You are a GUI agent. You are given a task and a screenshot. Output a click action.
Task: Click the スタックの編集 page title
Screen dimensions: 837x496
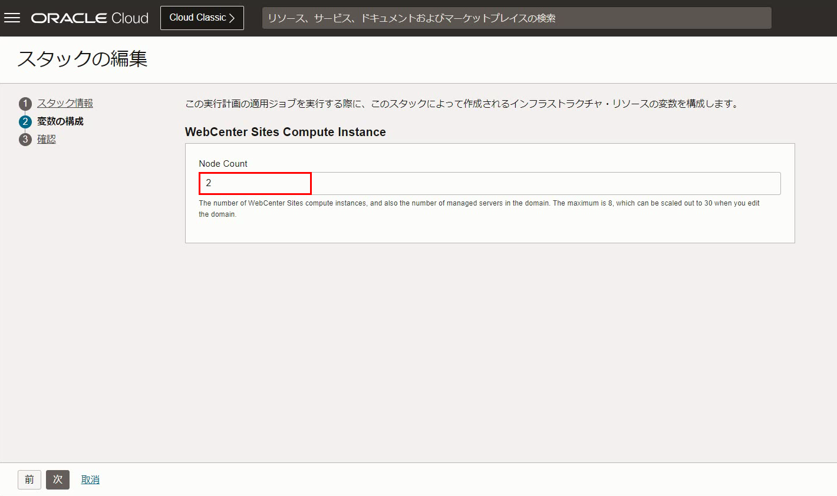[83, 58]
